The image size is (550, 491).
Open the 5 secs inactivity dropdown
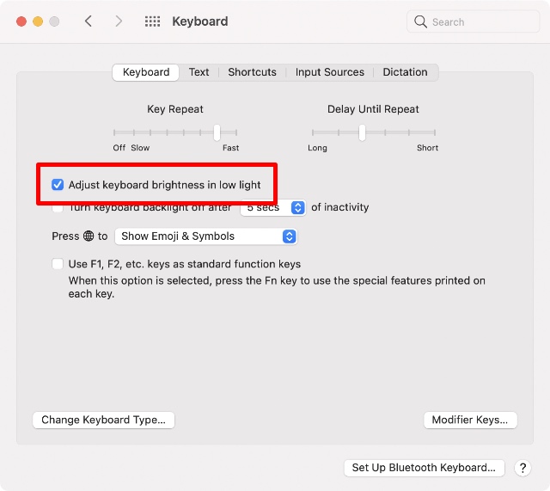click(x=273, y=207)
